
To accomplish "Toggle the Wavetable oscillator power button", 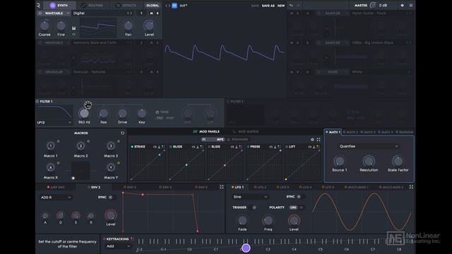I will 40,13.
